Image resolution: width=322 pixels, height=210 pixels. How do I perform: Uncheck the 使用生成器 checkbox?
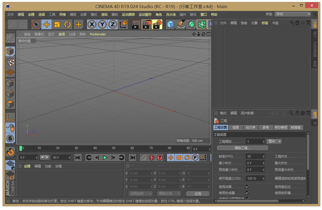[x=247, y=193]
